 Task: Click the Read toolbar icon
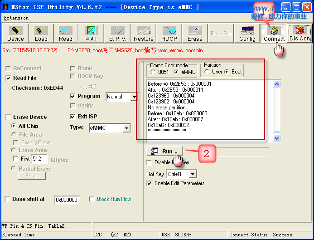[66, 33]
